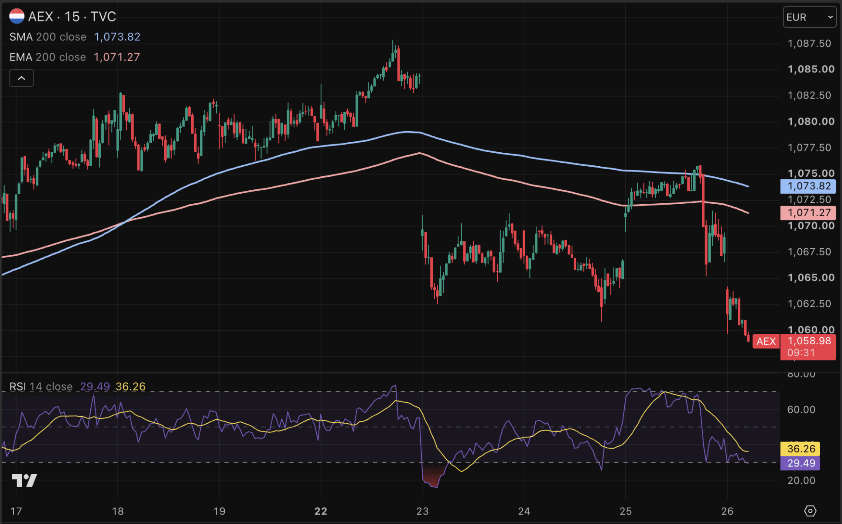
Task: Click the 1,062.50 price axis label
Action: click(809, 304)
